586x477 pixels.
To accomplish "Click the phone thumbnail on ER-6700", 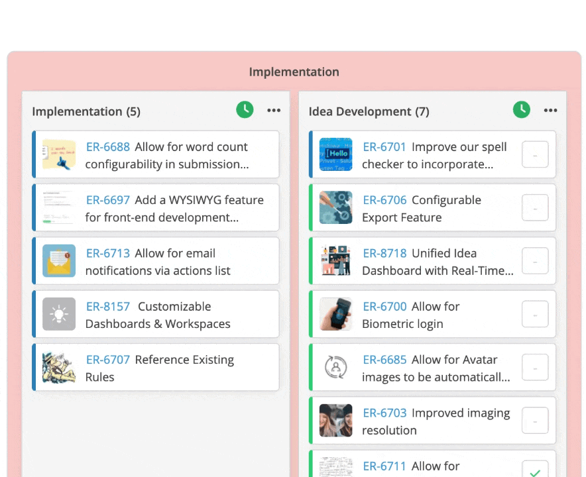I will pyautogui.click(x=335, y=314).
